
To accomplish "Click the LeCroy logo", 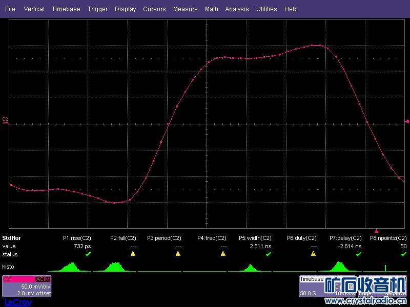I will point(18,302).
